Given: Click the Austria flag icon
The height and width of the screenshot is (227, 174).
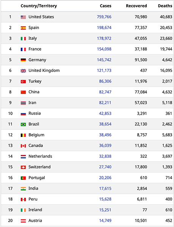Looking at the screenshot, I should (x=23, y=221).
